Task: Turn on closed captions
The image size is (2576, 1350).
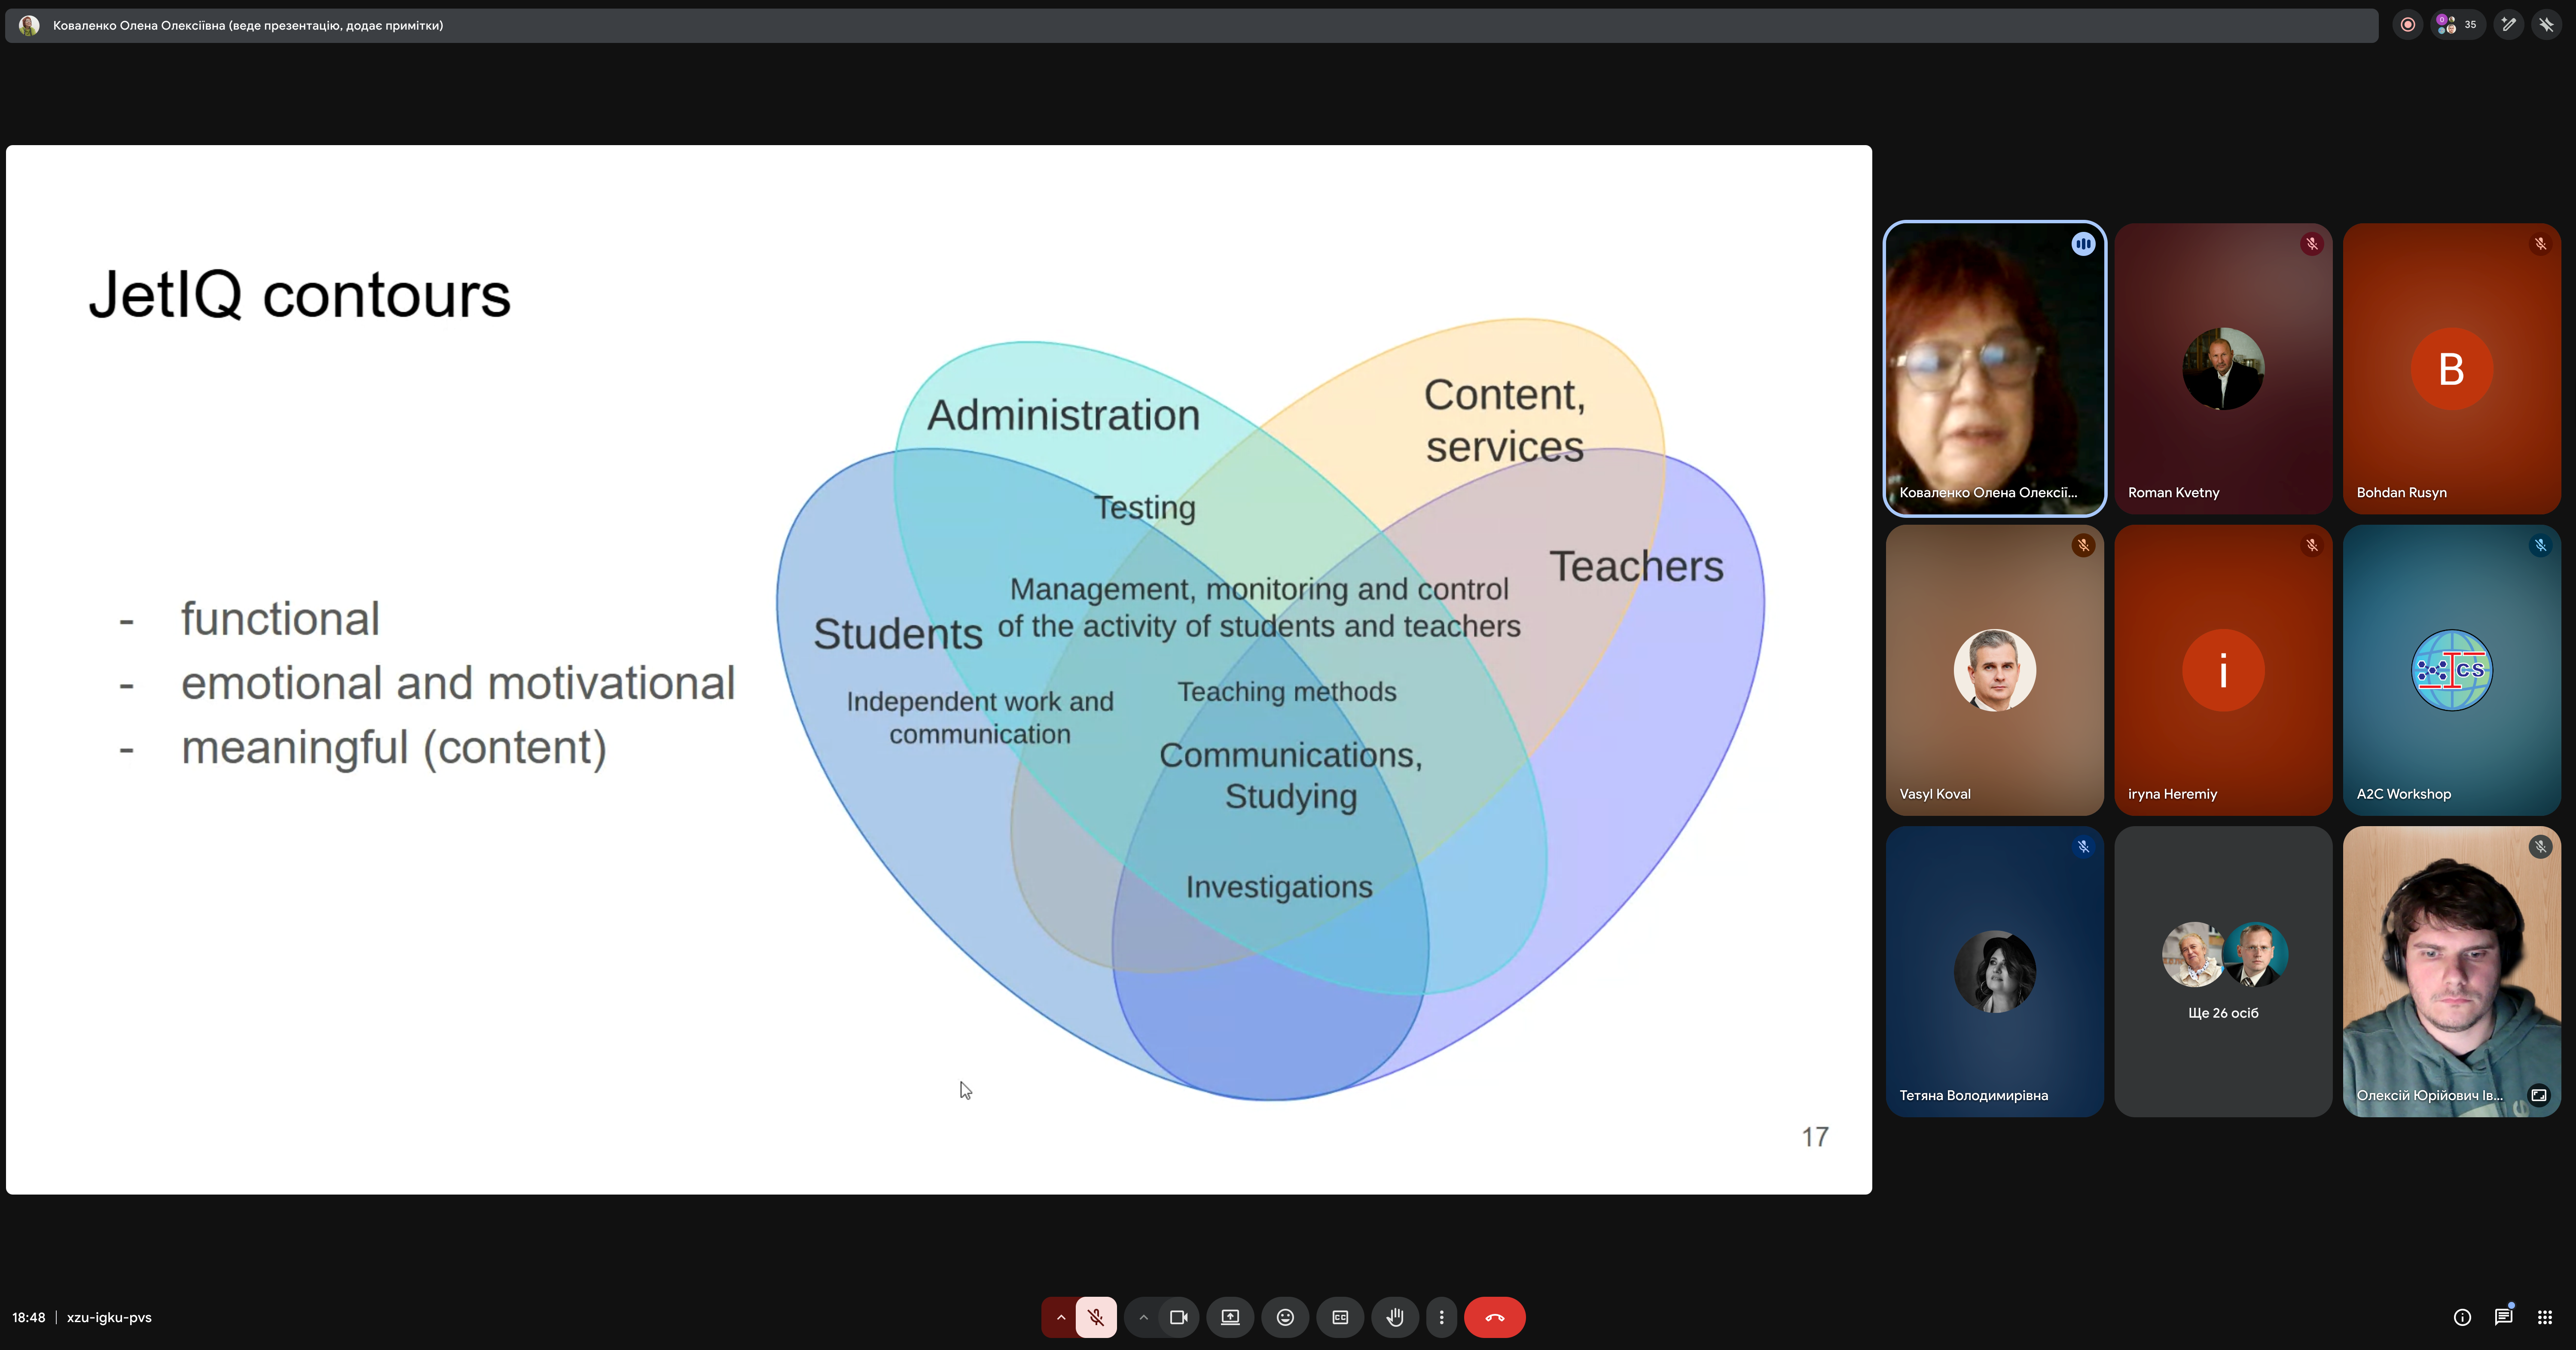Action: coord(1340,1317)
